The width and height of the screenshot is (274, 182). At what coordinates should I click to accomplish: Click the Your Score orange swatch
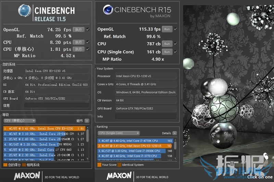pyautogui.click(x=99, y=165)
